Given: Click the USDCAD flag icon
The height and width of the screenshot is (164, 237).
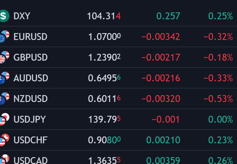Looking at the screenshot, I should [4, 160].
